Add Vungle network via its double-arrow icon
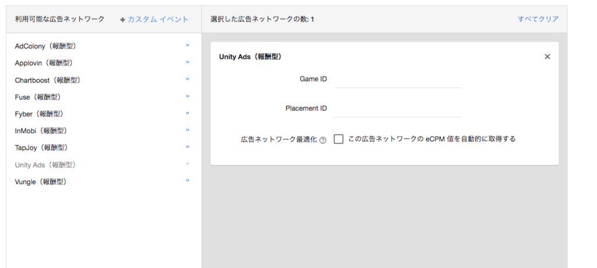Viewport: 597px width, 268px height. (187, 180)
